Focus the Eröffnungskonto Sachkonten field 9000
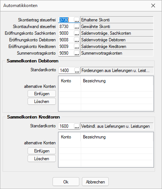Image resolution: width=162 pixels, height=189 pixels. 66,33
